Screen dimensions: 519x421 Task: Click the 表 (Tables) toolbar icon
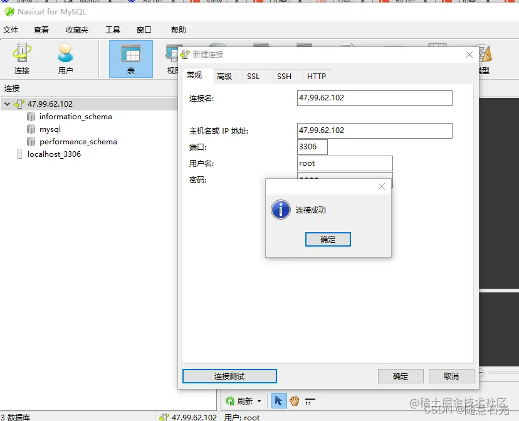click(130, 58)
